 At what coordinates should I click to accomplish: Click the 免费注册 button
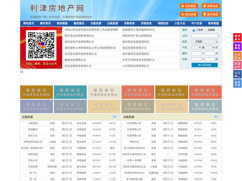point(211,6)
